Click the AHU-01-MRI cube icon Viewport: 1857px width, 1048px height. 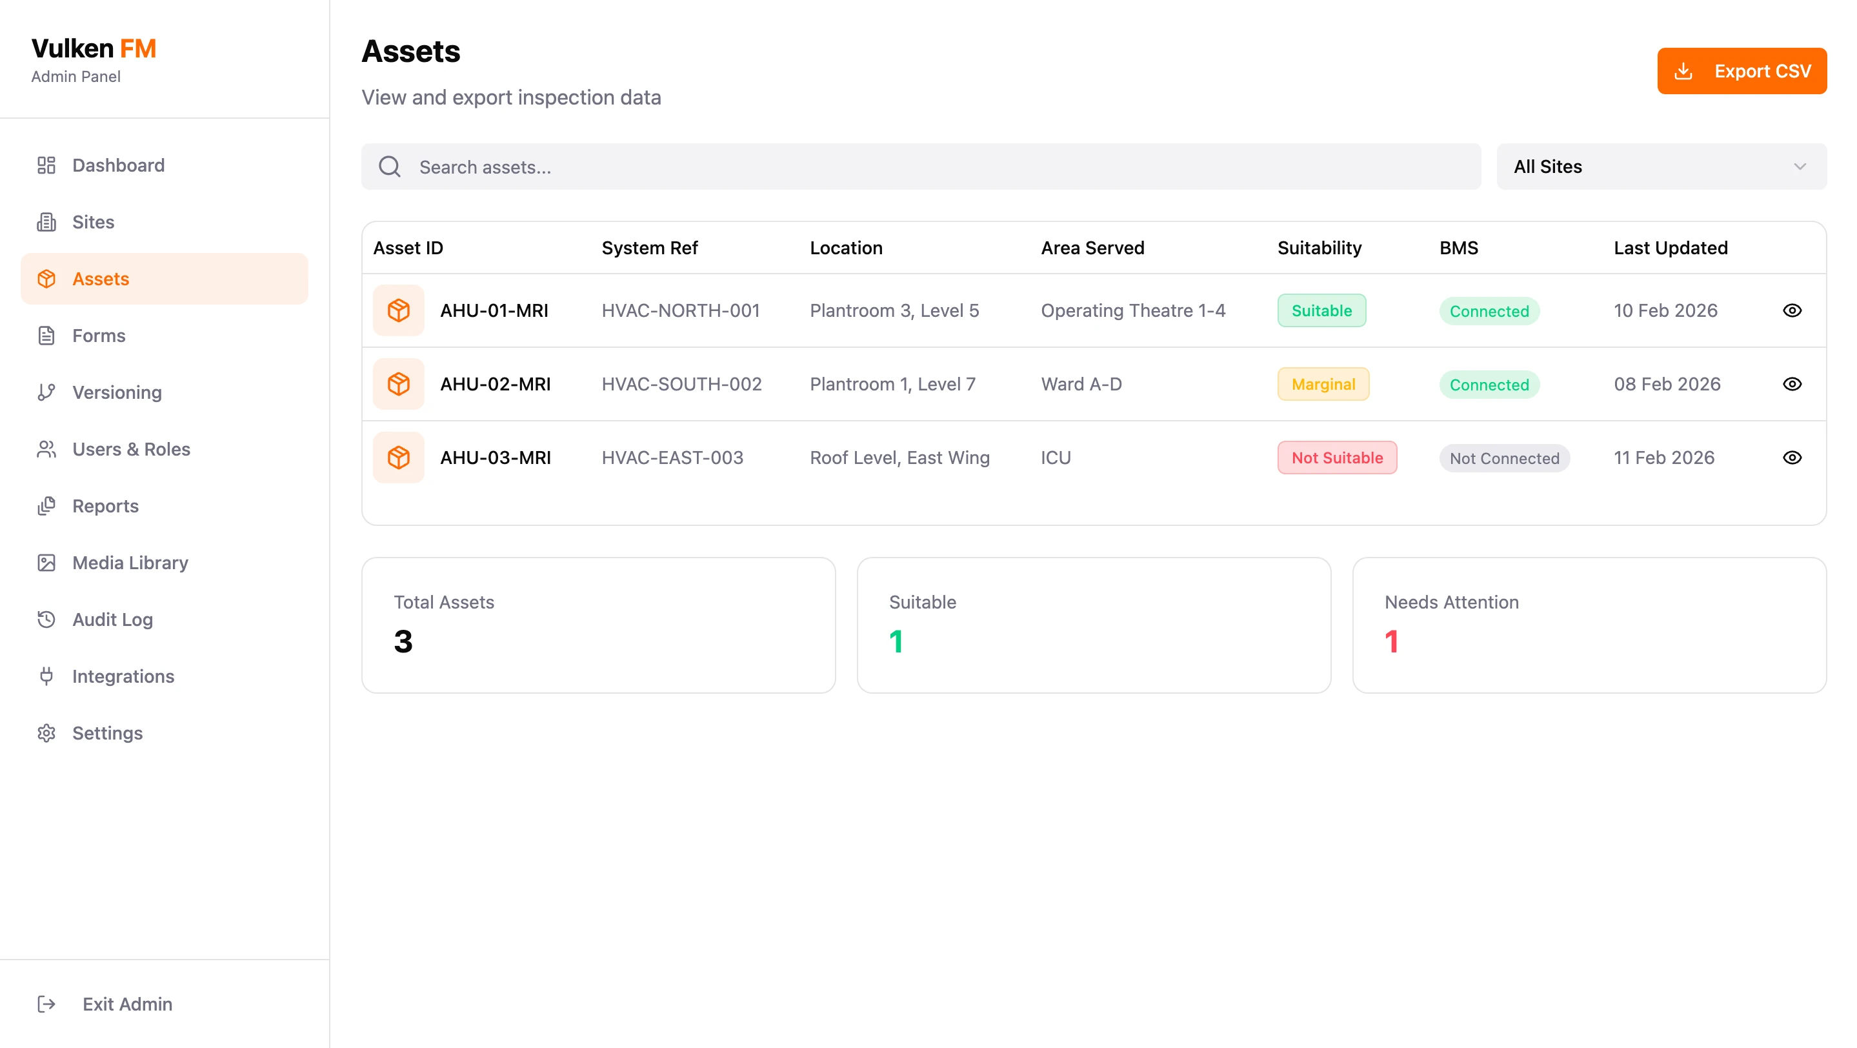[399, 310]
